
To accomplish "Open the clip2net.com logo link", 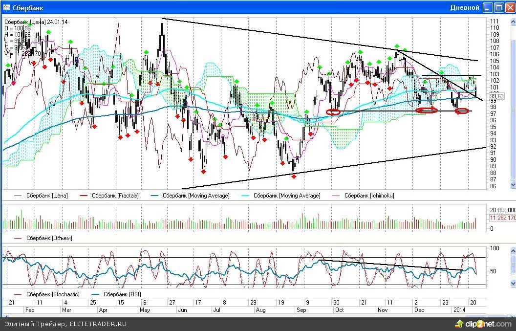I will [488, 324].
